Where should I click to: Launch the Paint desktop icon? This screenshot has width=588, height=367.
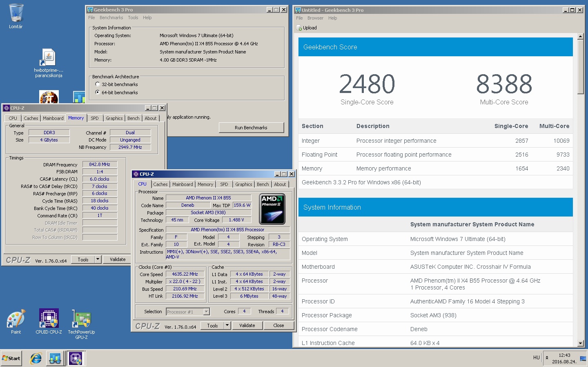click(x=16, y=321)
